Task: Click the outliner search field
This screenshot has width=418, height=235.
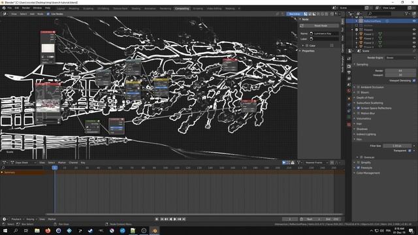Action: tap(379, 14)
